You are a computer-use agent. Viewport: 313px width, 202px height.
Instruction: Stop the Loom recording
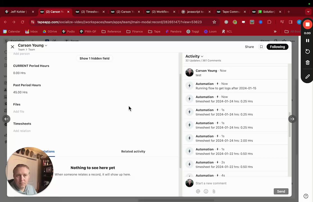(x=307, y=24)
